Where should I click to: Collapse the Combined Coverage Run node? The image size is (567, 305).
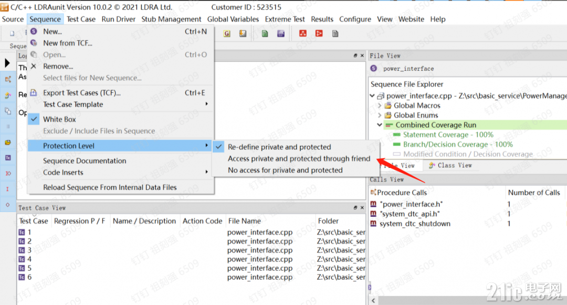(380, 125)
